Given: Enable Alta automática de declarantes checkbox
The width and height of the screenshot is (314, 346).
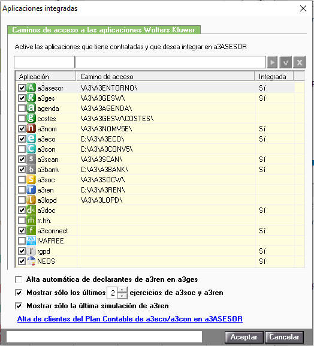Looking at the screenshot, I should click(19, 279).
